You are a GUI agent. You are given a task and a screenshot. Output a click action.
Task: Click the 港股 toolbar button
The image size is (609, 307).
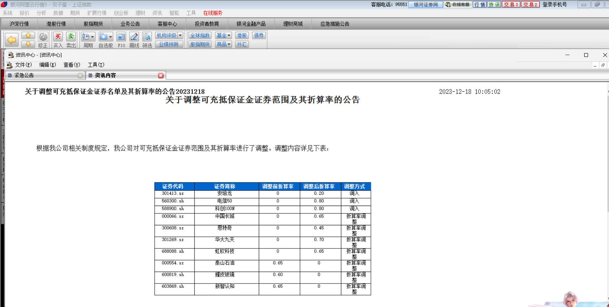pyautogui.click(x=242, y=35)
